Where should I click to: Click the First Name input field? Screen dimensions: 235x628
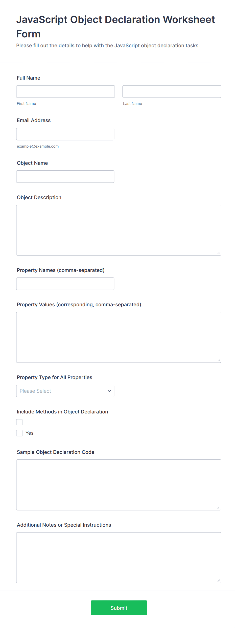point(65,91)
